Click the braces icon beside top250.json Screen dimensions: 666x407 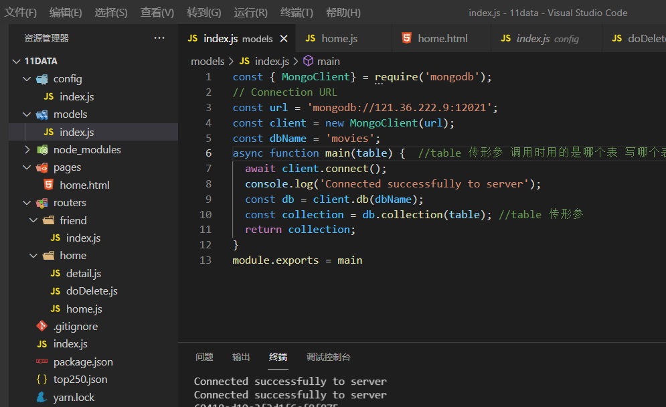pos(41,379)
